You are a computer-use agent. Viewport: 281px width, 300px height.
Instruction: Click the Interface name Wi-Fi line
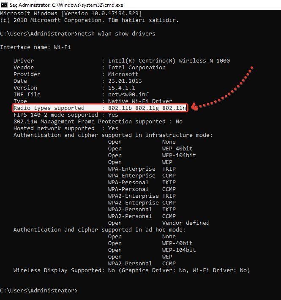point(35,47)
